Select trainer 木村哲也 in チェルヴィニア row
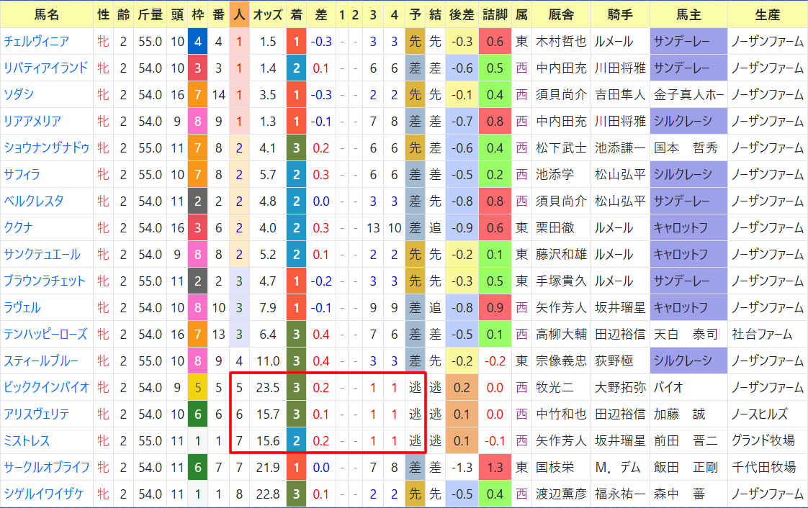808x508 pixels. click(561, 42)
